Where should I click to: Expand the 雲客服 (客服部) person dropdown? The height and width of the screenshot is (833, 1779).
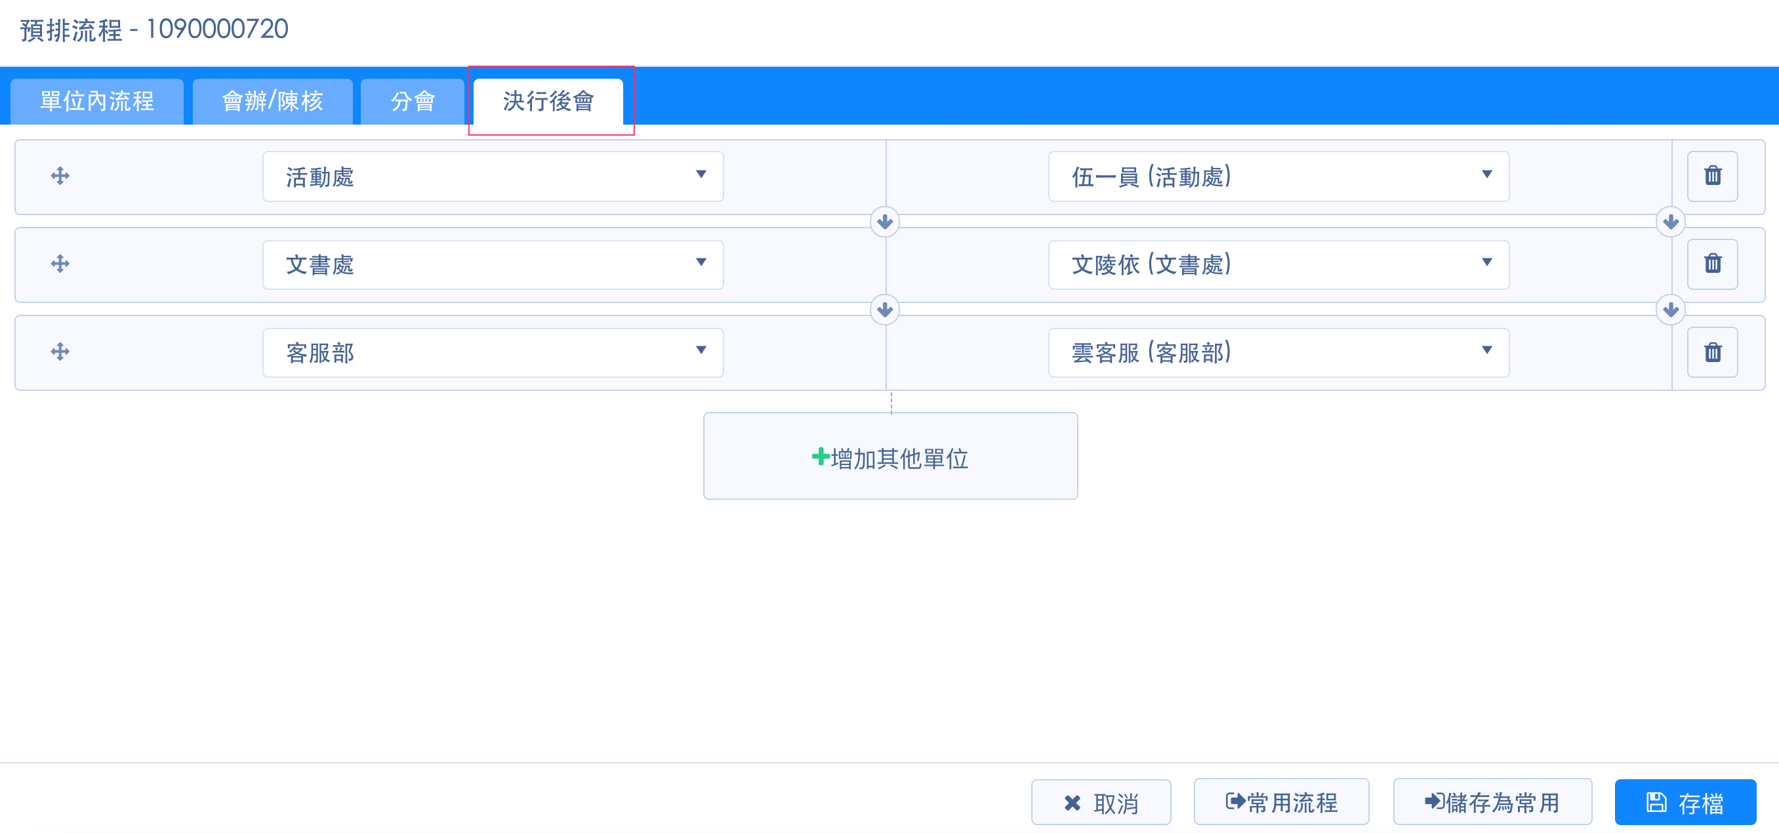[x=1278, y=353]
